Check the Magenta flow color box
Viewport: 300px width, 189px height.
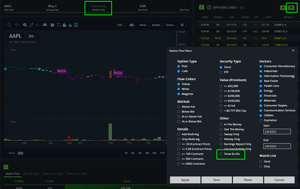[x=178, y=94]
